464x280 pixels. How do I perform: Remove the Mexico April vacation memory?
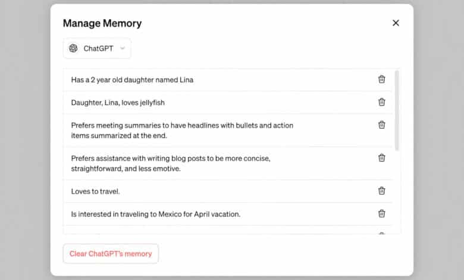381,213
